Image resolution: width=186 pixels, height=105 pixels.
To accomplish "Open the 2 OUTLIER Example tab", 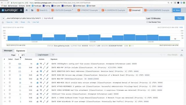I will (x=62, y=10).
